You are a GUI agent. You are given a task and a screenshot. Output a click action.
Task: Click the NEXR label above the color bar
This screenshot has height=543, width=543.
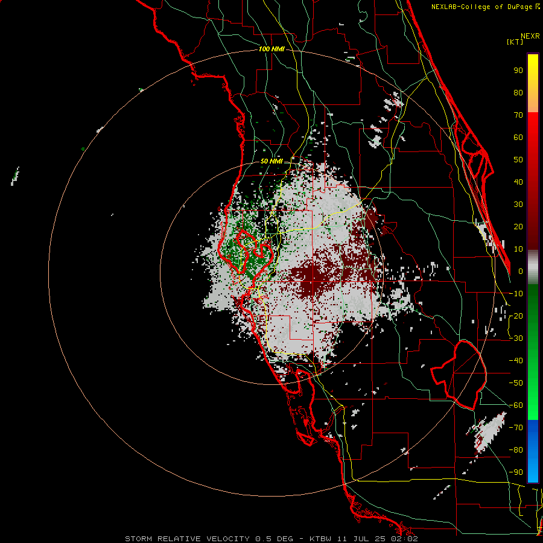click(530, 36)
